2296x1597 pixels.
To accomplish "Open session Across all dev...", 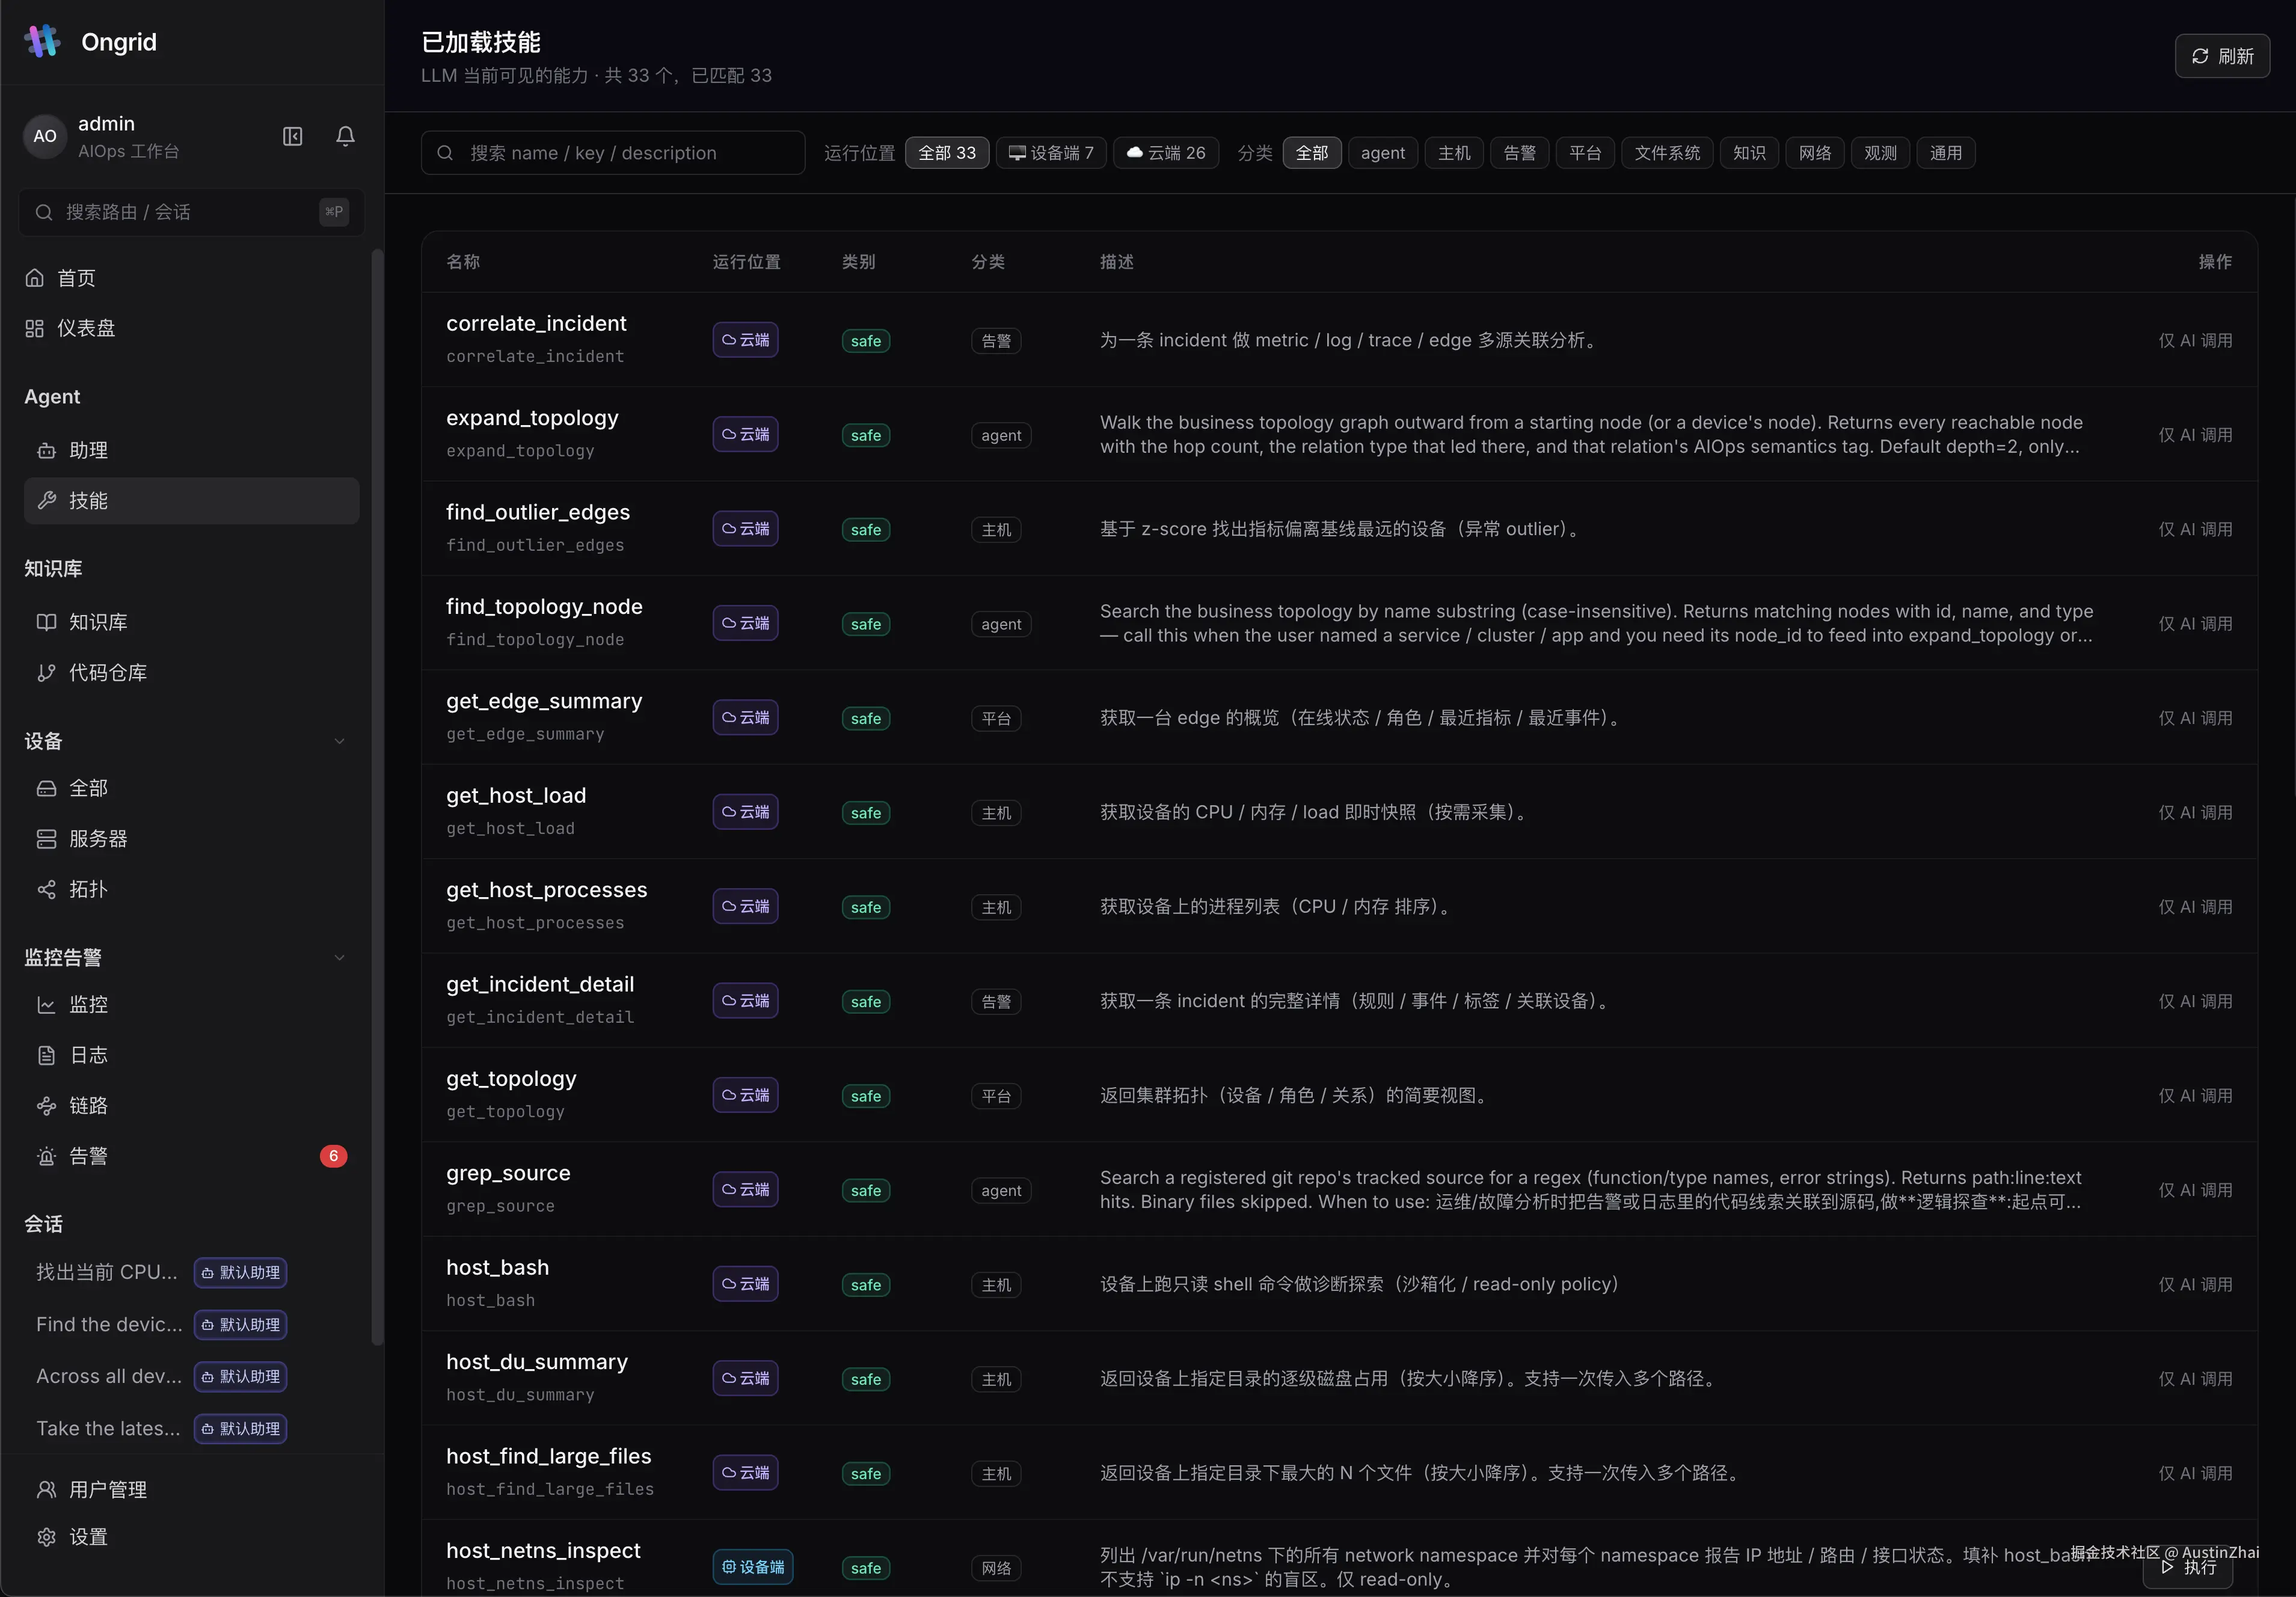I will tap(109, 1376).
